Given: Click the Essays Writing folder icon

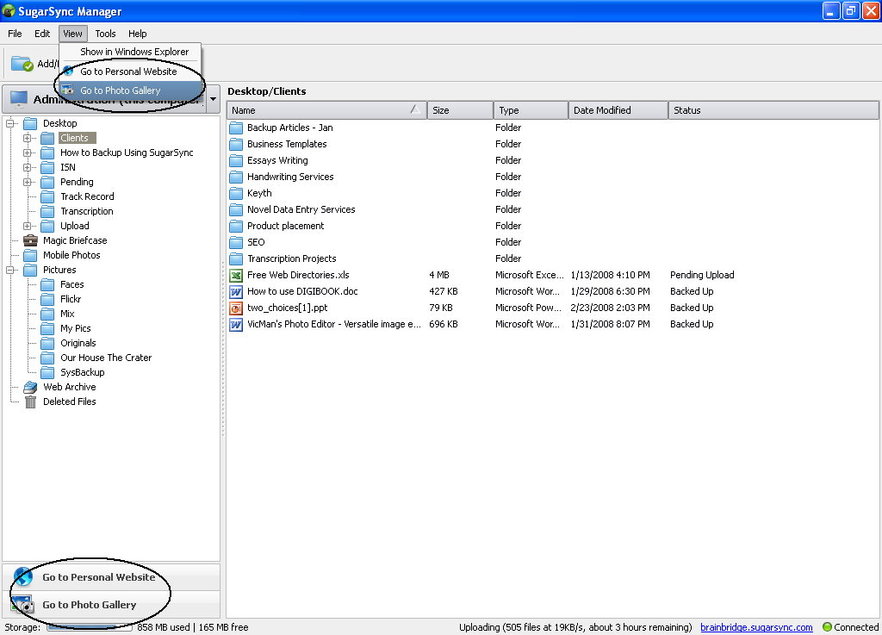Looking at the screenshot, I should point(236,160).
